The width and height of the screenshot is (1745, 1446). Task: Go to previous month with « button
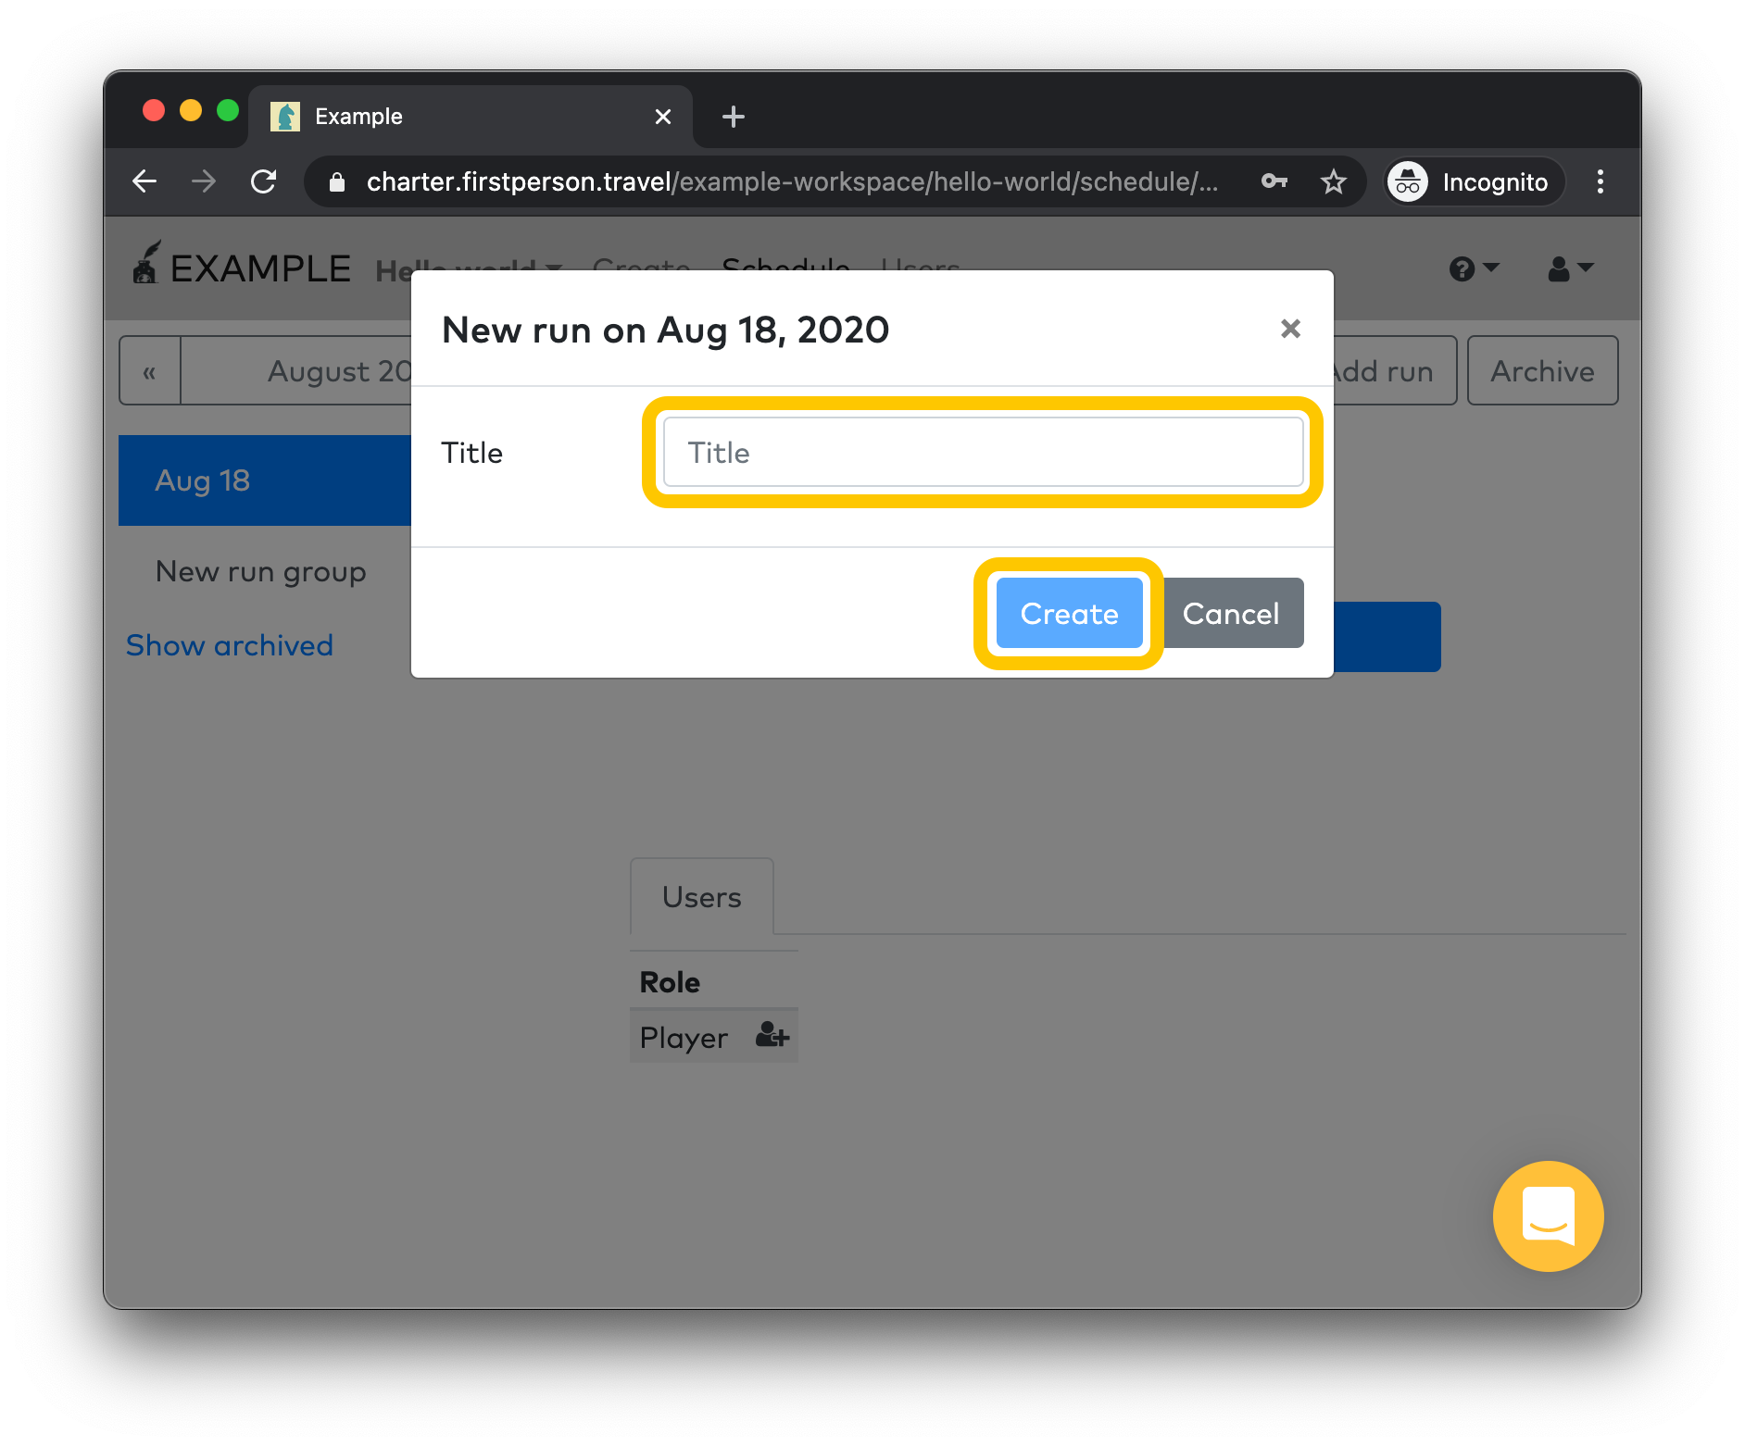point(149,370)
